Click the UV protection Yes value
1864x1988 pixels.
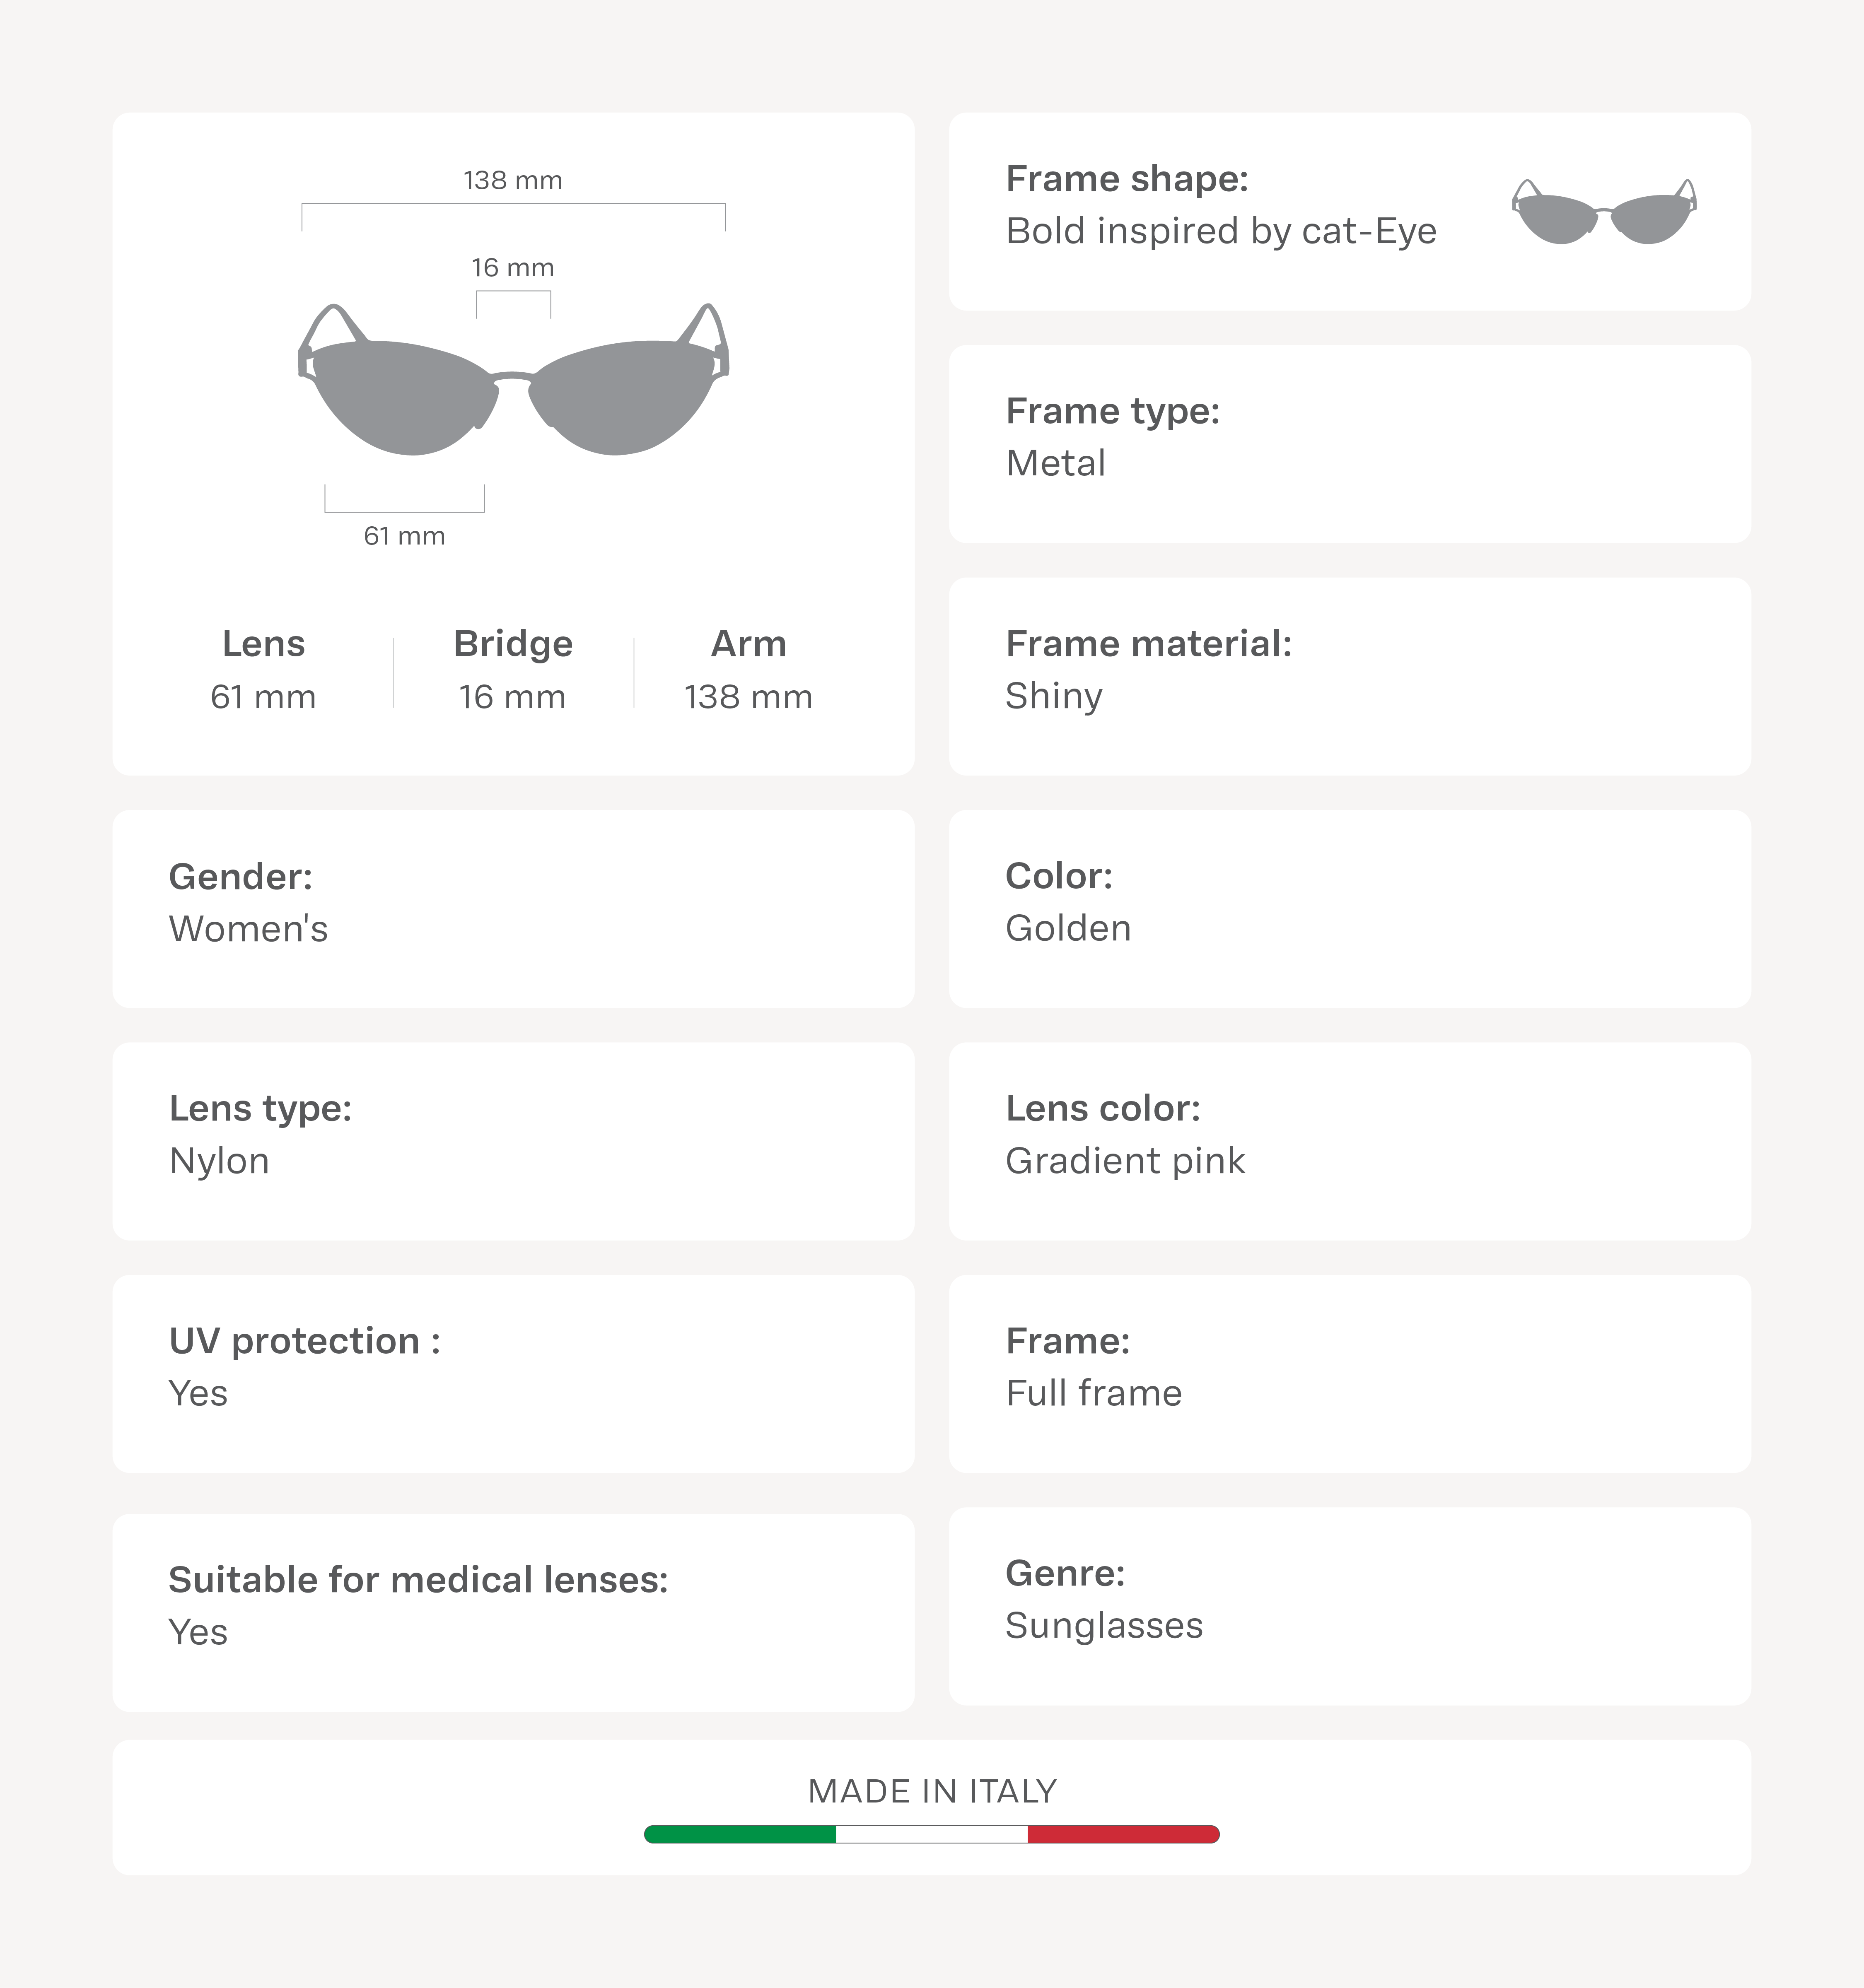(x=198, y=1393)
